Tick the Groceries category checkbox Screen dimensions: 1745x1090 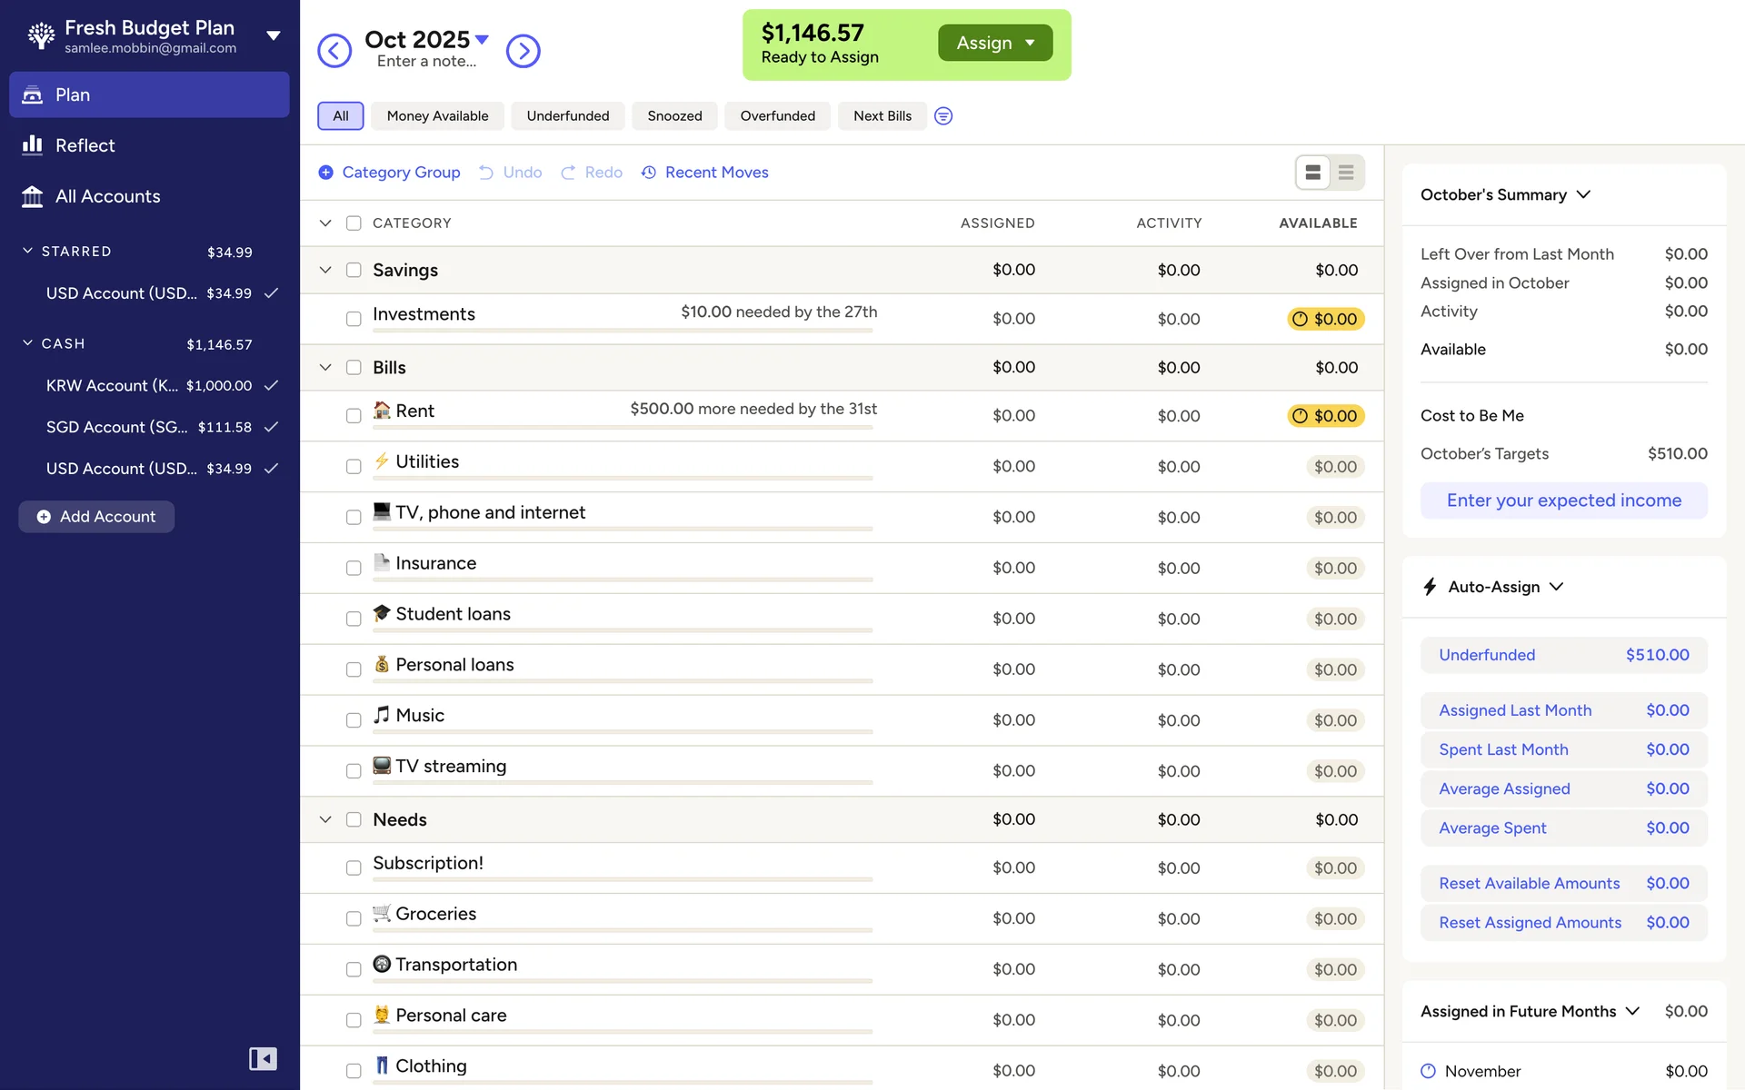click(354, 919)
